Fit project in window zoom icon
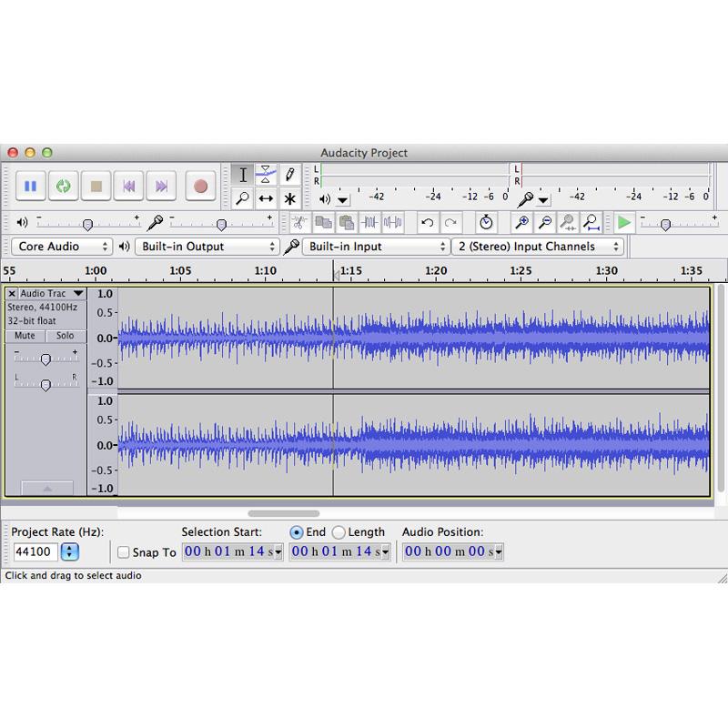The width and height of the screenshot is (728, 728). (x=591, y=223)
